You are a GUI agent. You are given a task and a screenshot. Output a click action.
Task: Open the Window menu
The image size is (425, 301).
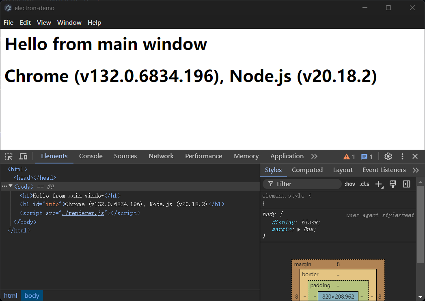pyautogui.click(x=69, y=22)
